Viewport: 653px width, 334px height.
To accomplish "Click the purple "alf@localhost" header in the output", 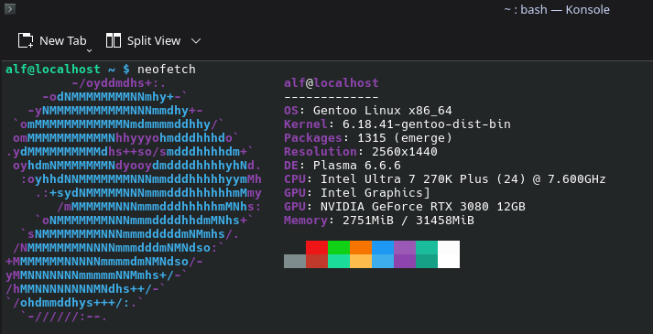I will [x=332, y=82].
